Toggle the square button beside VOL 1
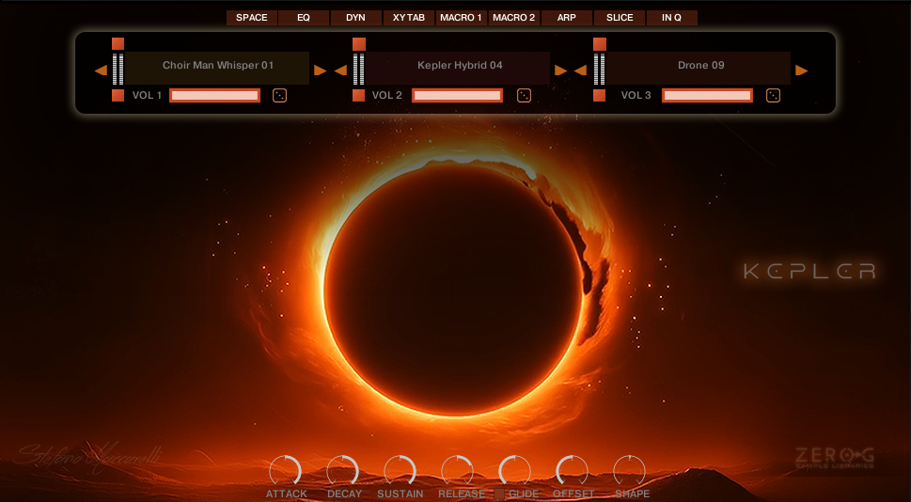This screenshot has height=502, width=911. pos(118,95)
